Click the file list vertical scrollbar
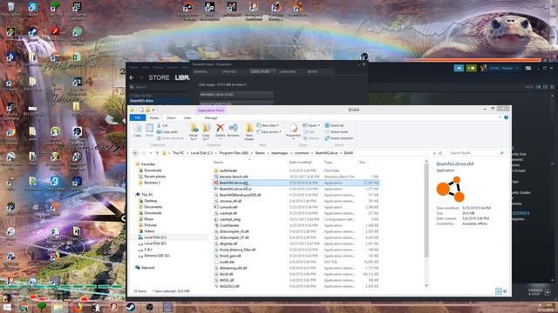Viewport: 558px width, 313px height. [426, 211]
